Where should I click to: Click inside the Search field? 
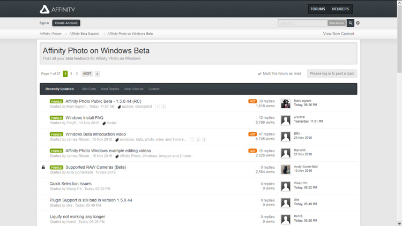pos(302,24)
